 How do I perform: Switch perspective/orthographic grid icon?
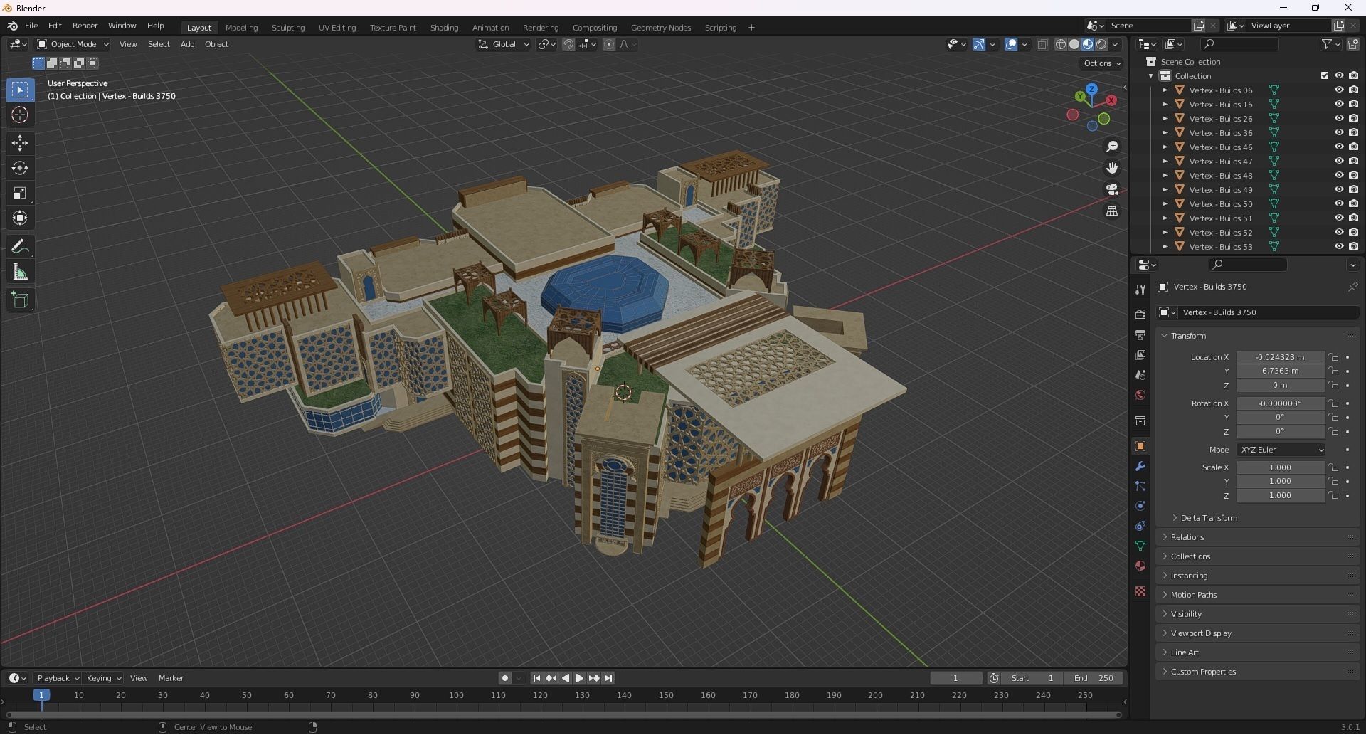[x=1112, y=211]
